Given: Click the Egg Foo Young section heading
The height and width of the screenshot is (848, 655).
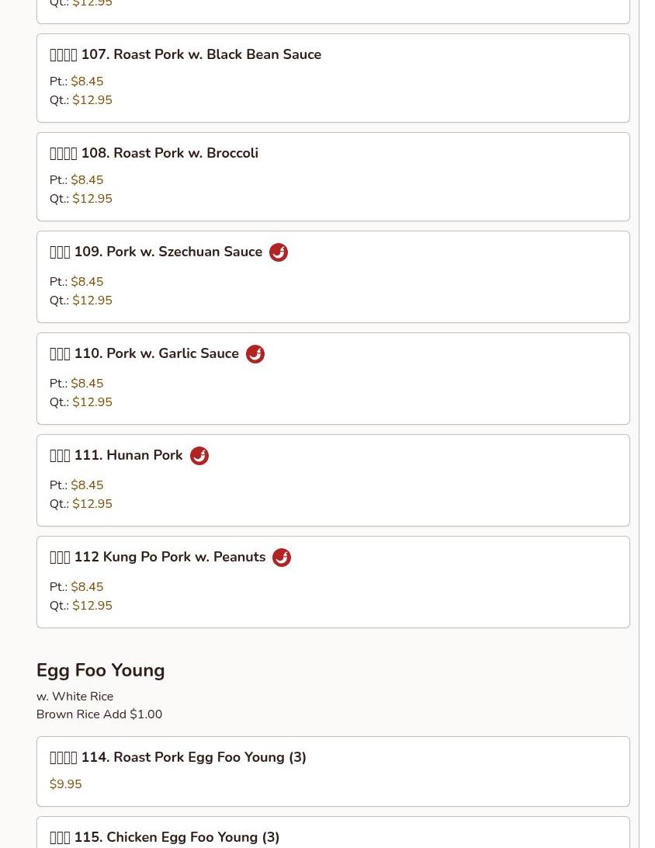Looking at the screenshot, I should 101,670.
